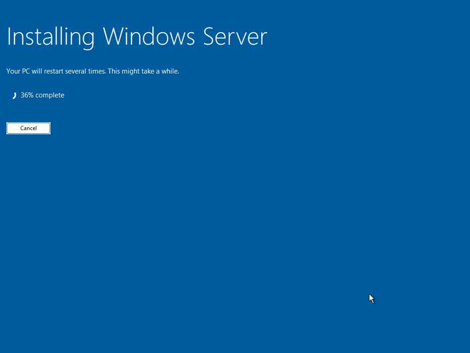Click the "Installing Windows Server" heading
Image resolution: width=470 pixels, height=353 pixels.
137,37
